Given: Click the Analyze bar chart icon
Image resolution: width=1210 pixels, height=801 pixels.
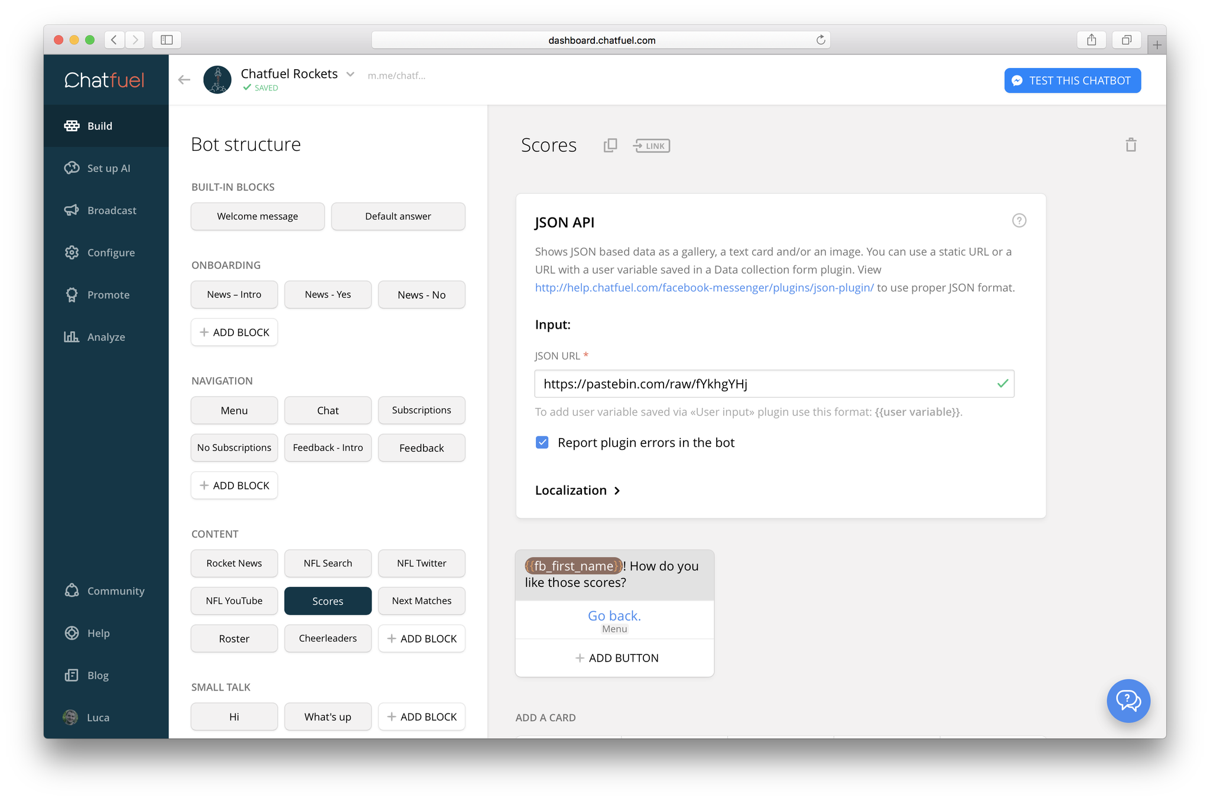Looking at the screenshot, I should click(x=71, y=336).
